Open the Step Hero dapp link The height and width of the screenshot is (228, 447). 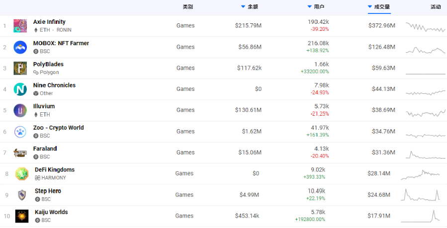tap(48, 191)
